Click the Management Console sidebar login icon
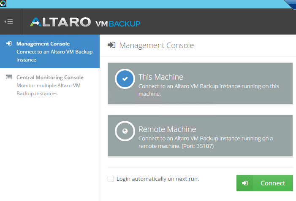 tap(9, 43)
